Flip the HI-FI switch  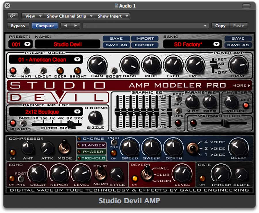click(26, 71)
